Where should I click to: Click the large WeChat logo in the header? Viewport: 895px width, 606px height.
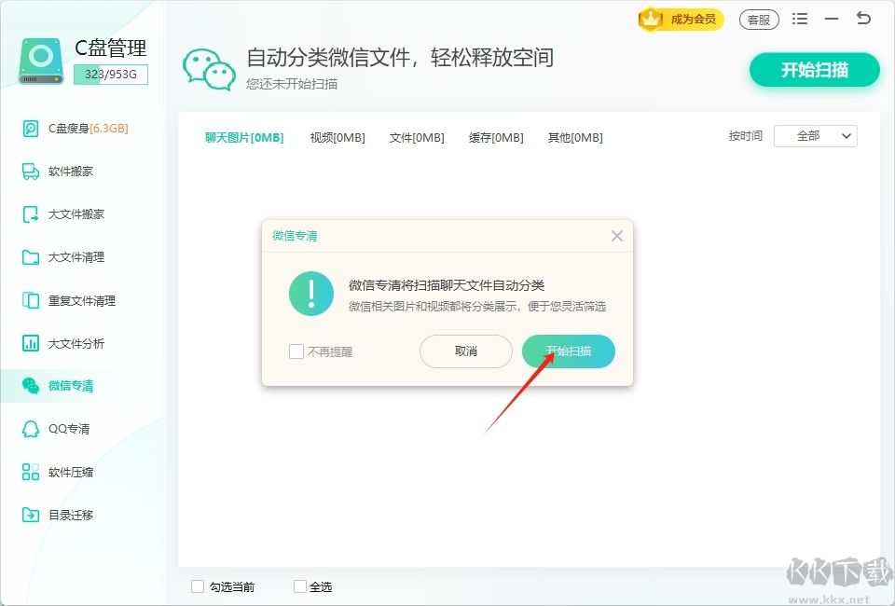pyautogui.click(x=209, y=70)
